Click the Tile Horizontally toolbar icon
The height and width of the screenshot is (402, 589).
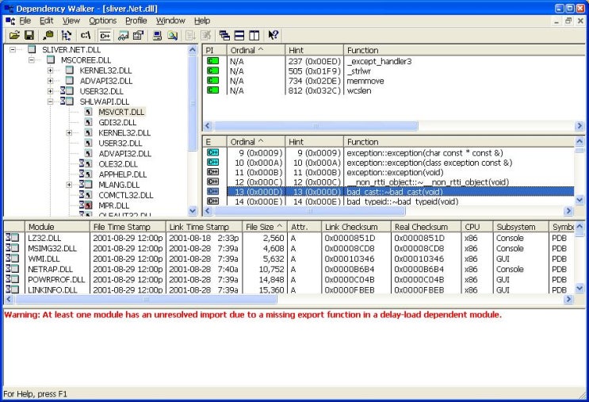[x=239, y=36]
